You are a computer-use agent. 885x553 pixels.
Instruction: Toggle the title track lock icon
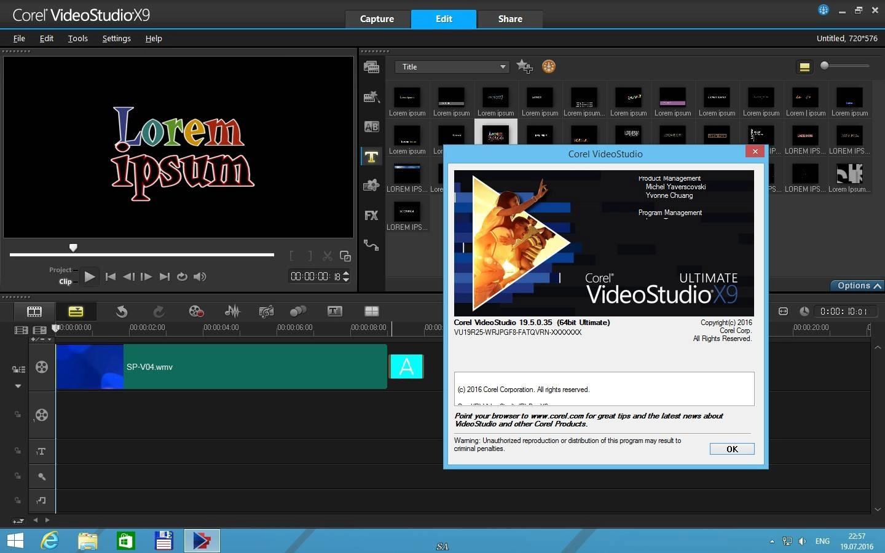point(17,452)
